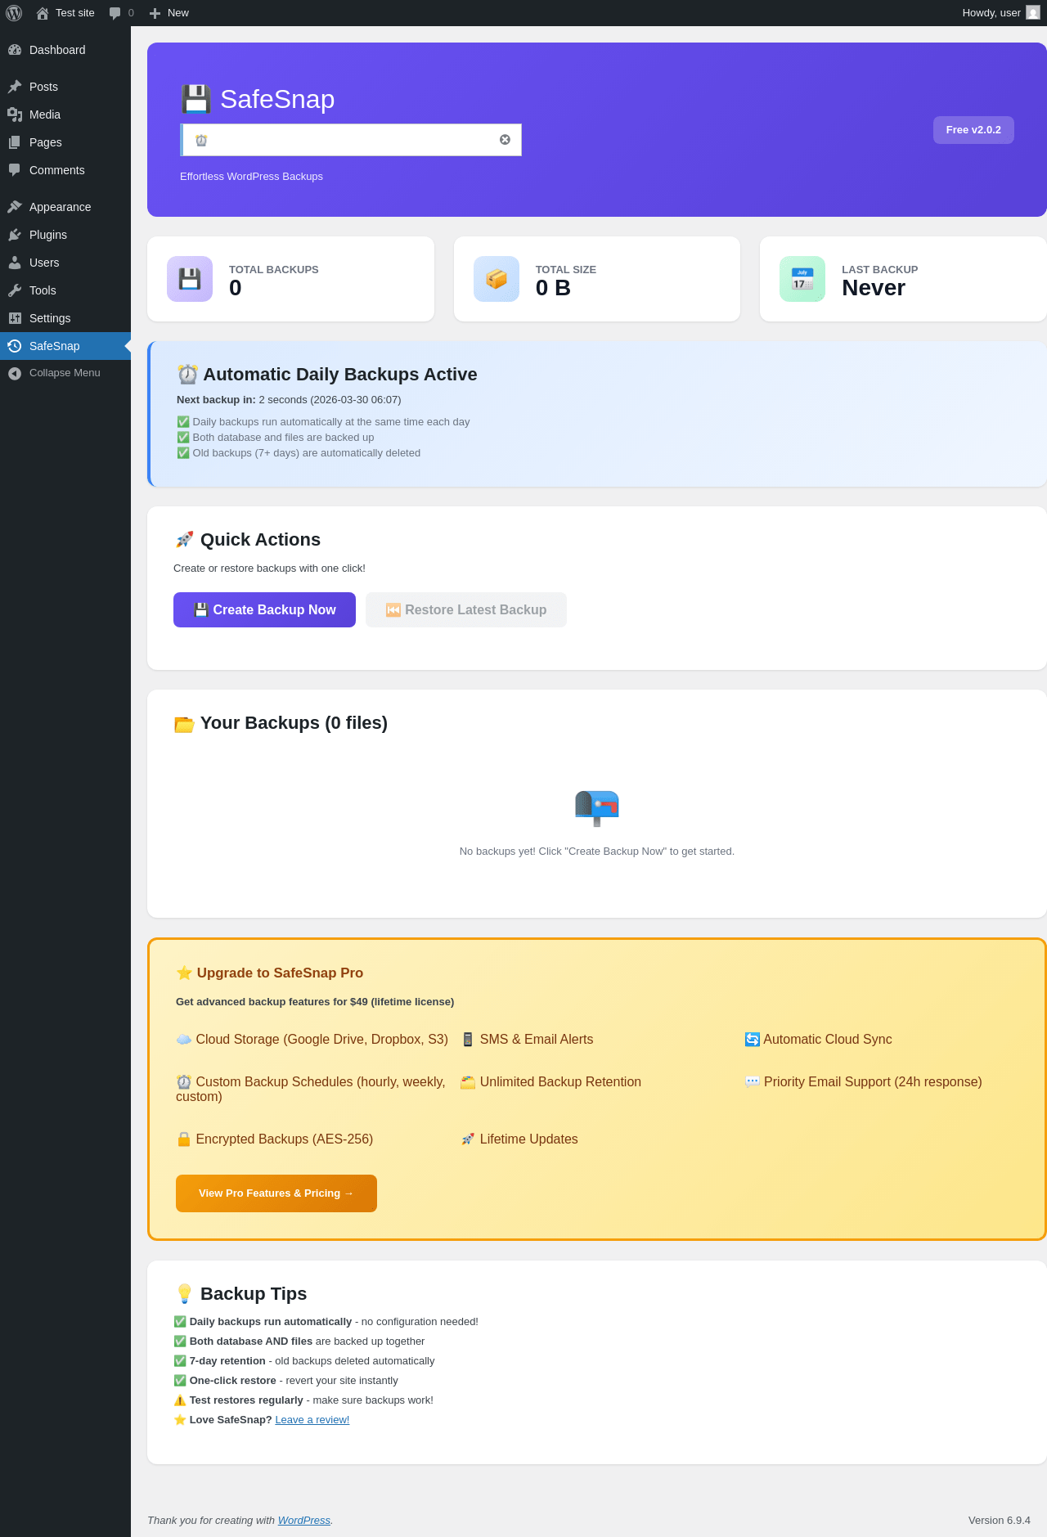Click the star icon beside Upgrade to SafeSnap Pro
This screenshot has width=1047, height=1537.
tap(184, 973)
